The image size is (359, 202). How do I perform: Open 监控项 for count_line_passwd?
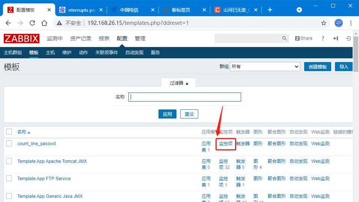pos(226,144)
